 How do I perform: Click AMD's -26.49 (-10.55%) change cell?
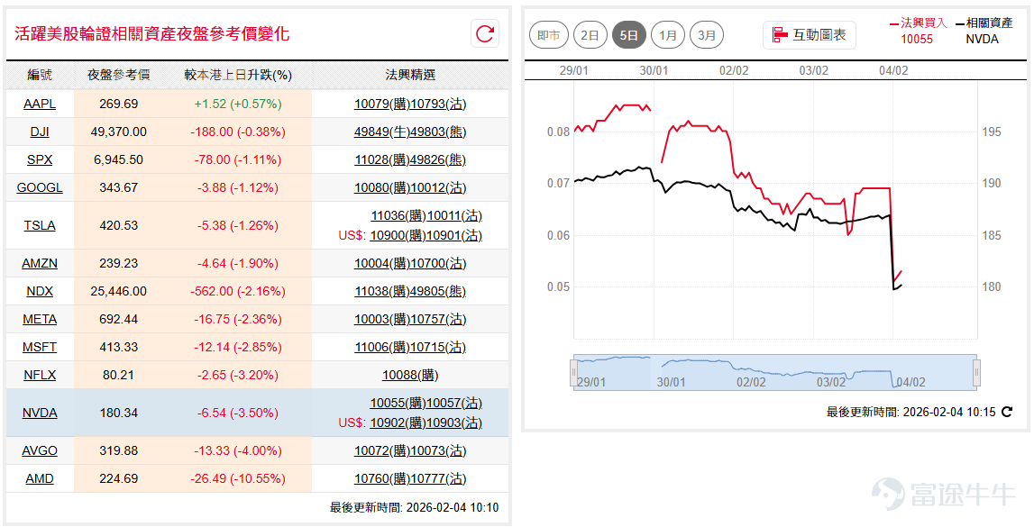238,479
